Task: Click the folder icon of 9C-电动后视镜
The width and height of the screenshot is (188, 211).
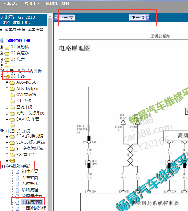Action: (x=12, y=137)
